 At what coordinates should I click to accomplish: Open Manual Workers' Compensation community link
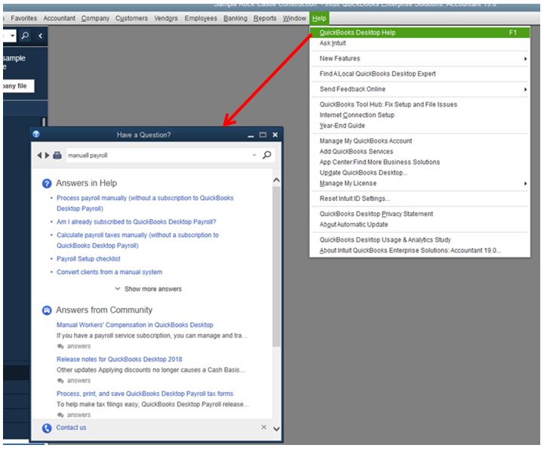[135, 325]
